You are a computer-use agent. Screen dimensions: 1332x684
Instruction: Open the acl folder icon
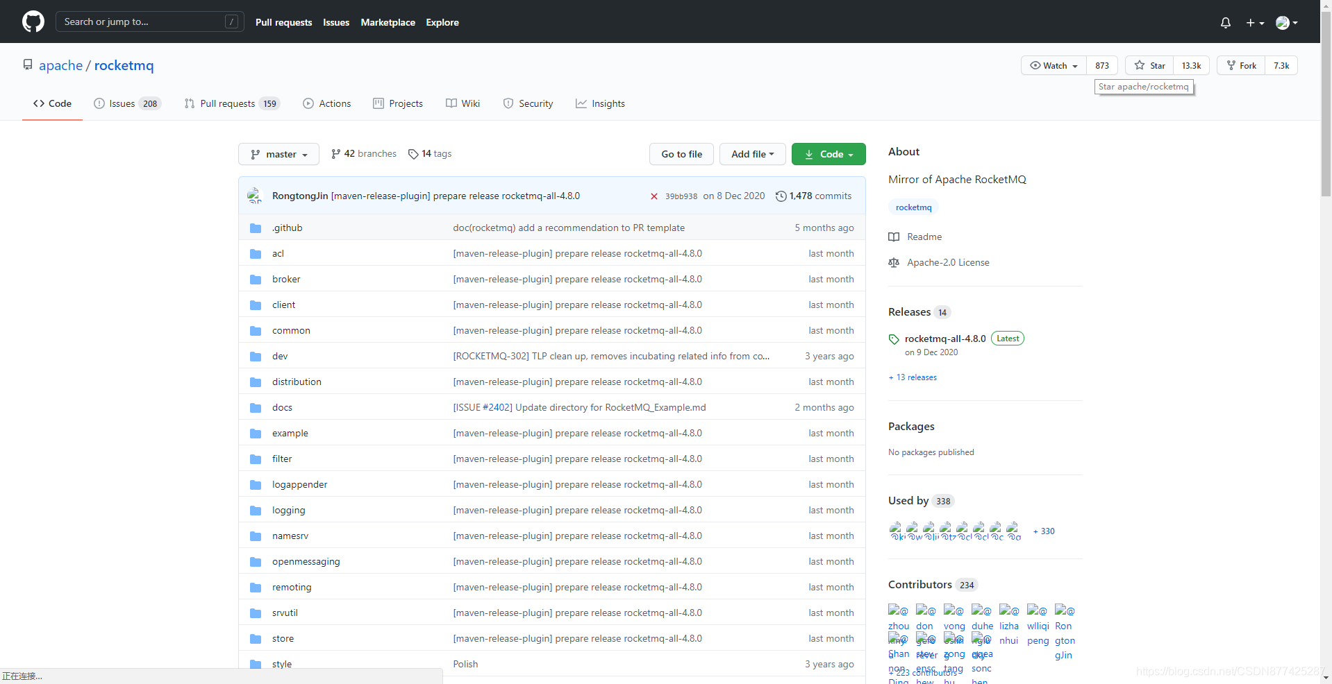click(256, 254)
